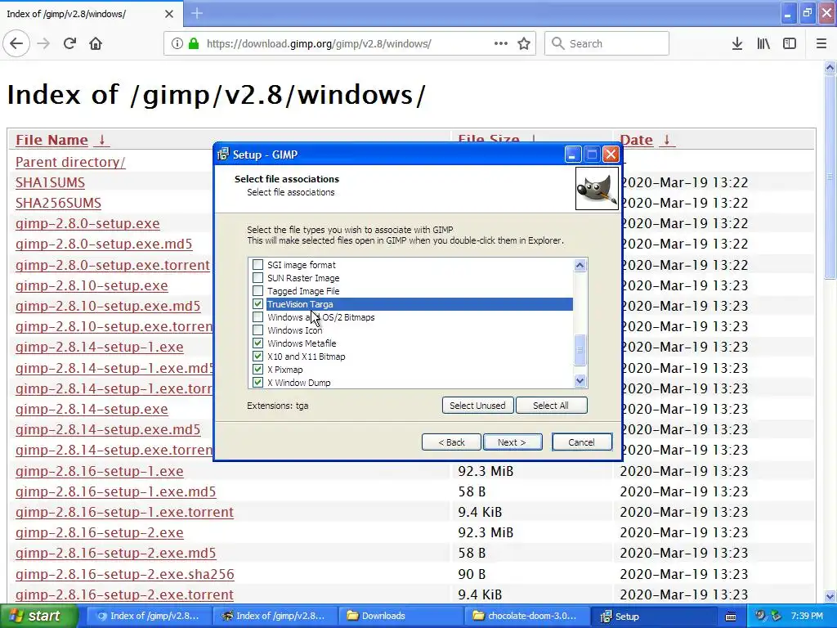Click the browser page scrollbar up arrow
Screen dimensions: 837x628
click(830, 67)
